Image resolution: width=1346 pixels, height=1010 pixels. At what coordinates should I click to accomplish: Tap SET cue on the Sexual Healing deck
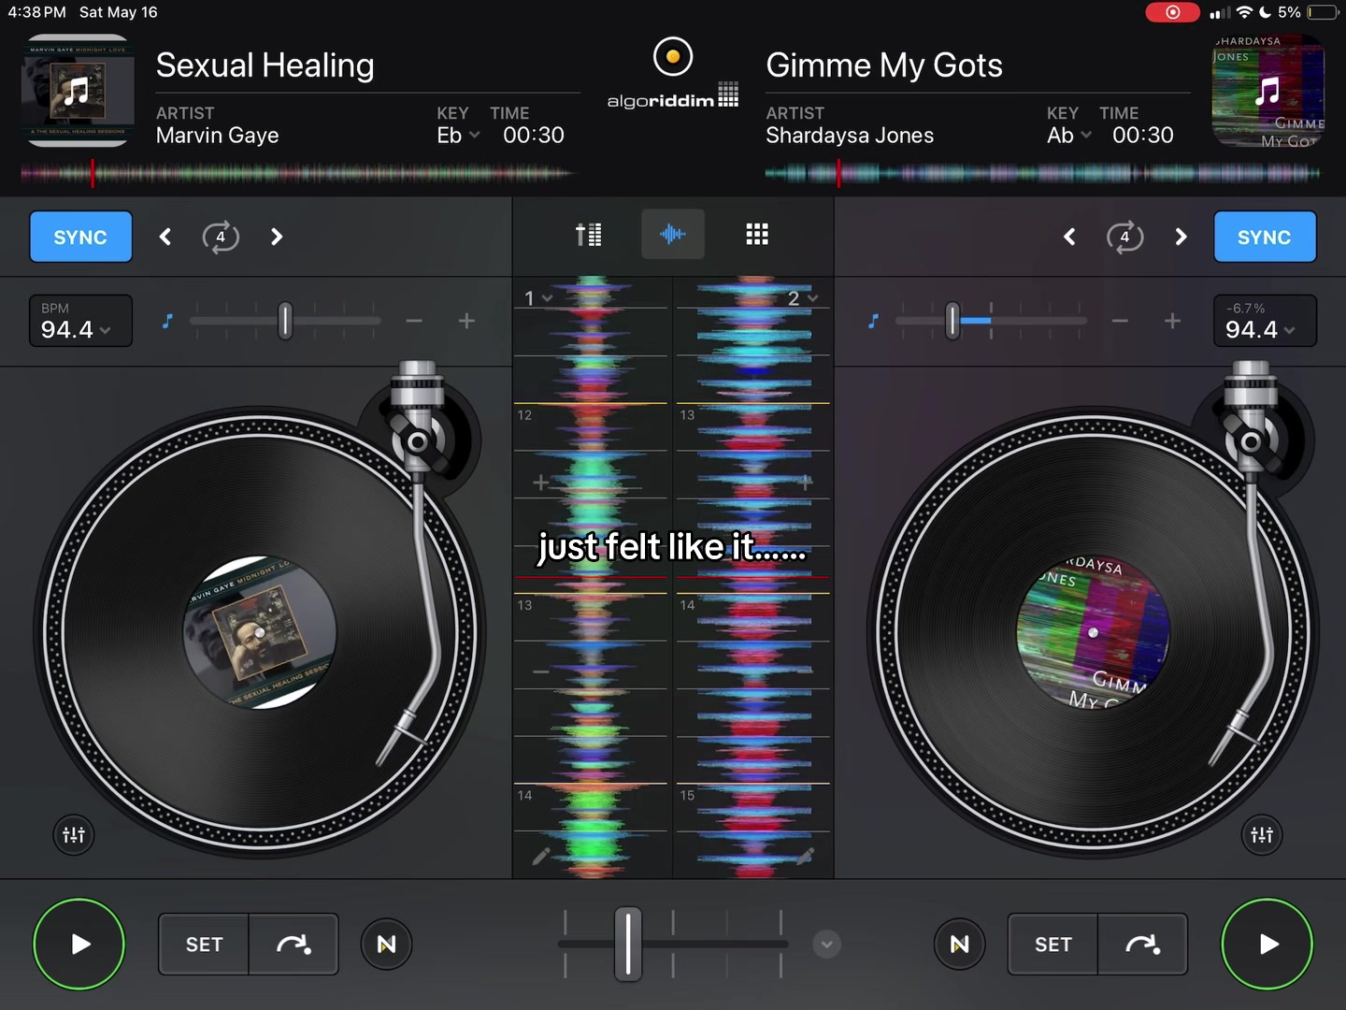pyautogui.click(x=204, y=945)
